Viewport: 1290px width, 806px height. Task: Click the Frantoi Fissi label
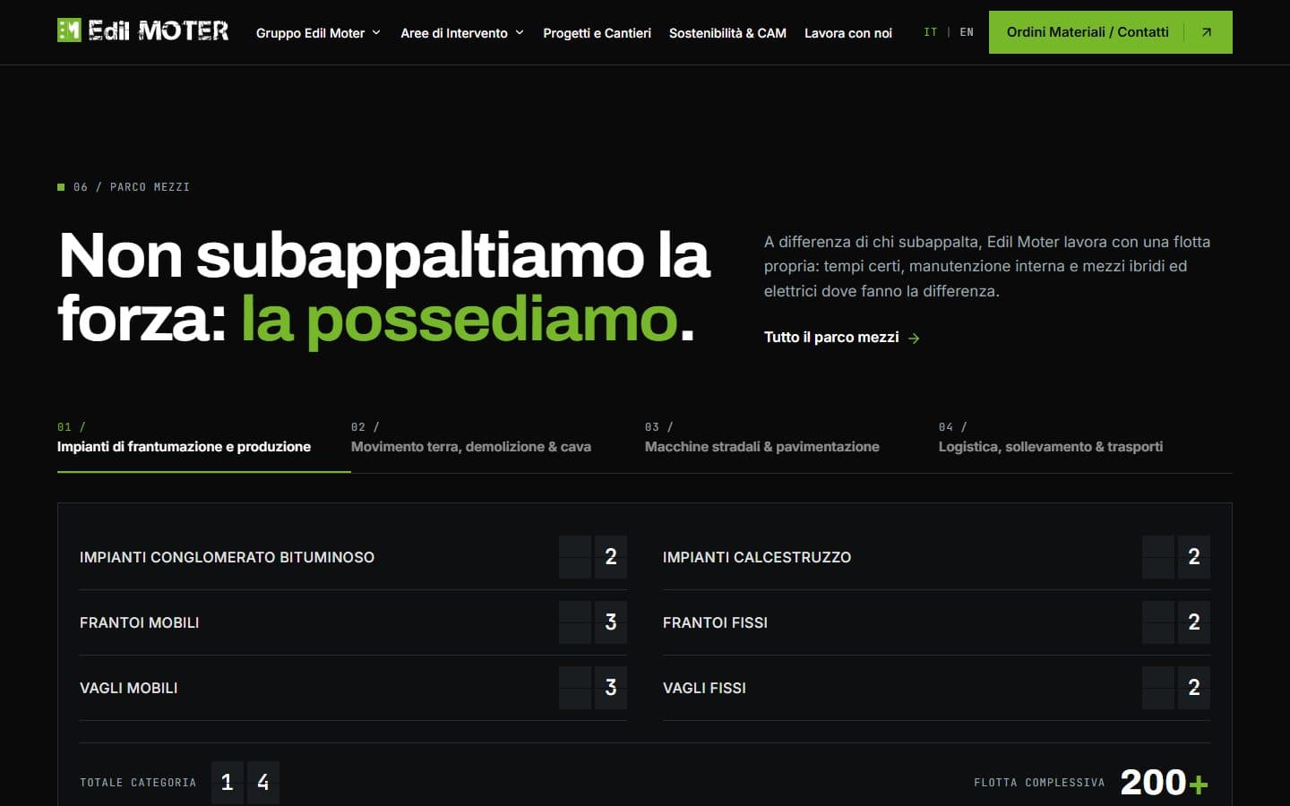click(715, 622)
